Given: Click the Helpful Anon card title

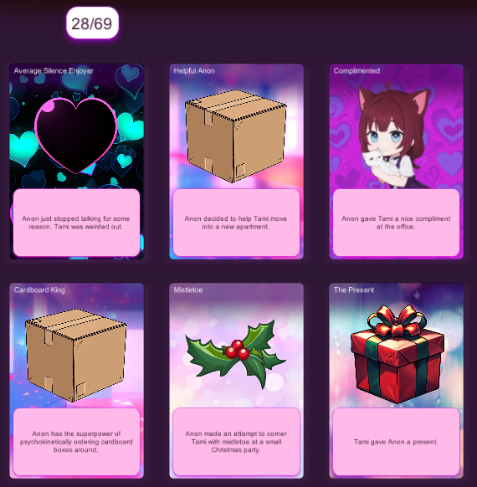Looking at the screenshot, I should [x=194, y=71].
